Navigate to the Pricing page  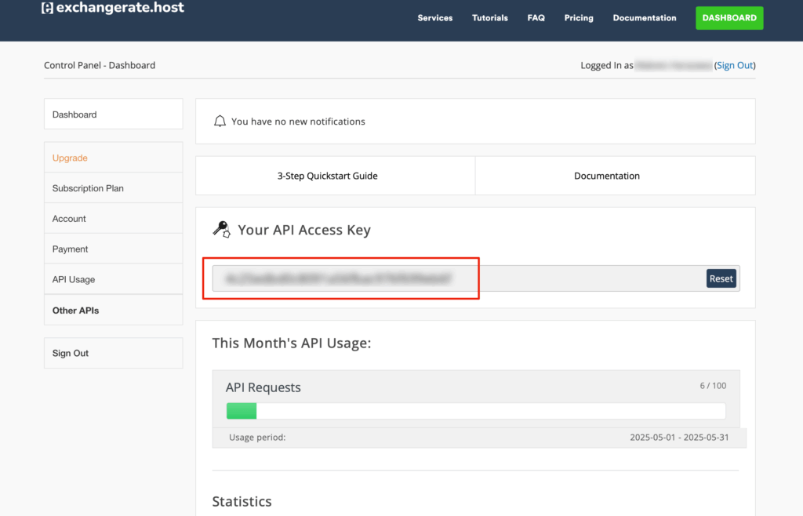pos(579,18)
